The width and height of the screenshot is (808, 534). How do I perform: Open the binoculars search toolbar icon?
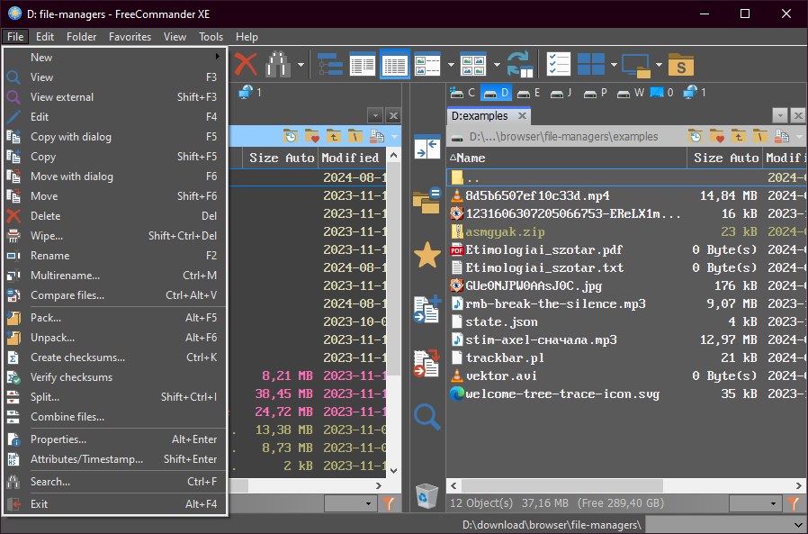pyautogui.click(x=276, y=65)
